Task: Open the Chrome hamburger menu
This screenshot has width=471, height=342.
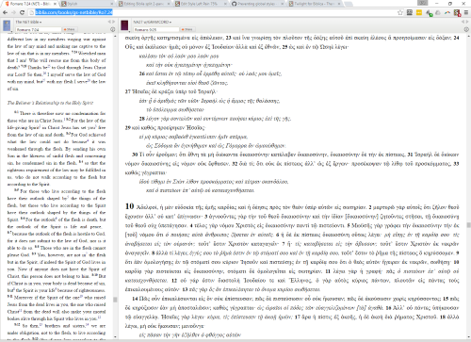Action: tap(466, 12)
